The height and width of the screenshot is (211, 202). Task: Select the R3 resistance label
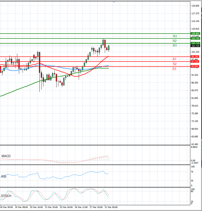(x=175, y=36)
